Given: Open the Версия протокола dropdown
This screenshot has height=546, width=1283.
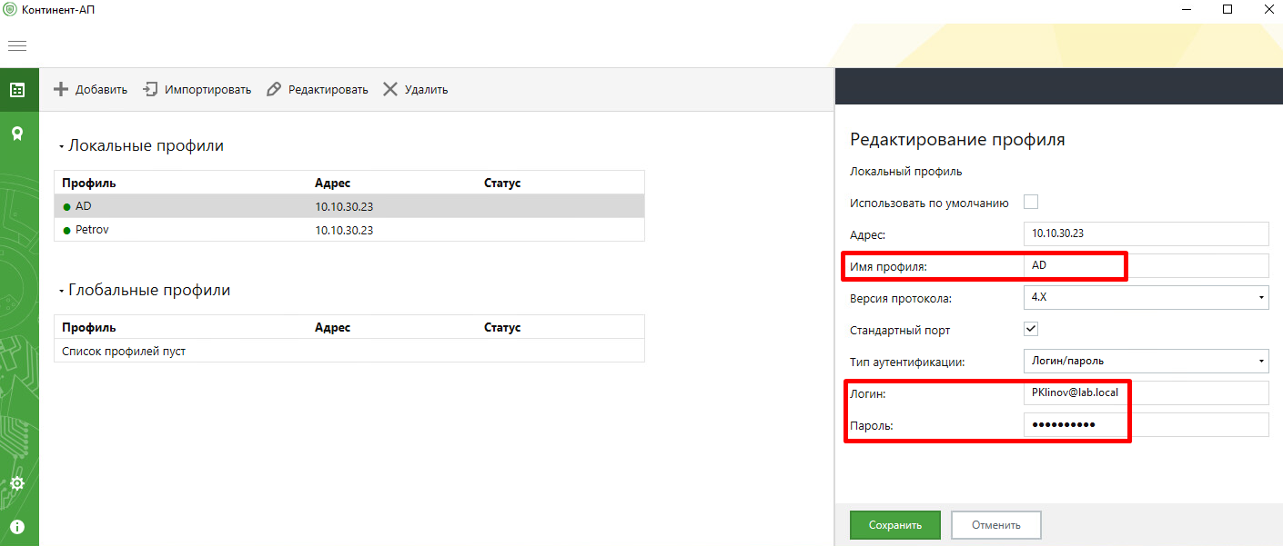Looking at the screenshot, I should coord(1146,297).
